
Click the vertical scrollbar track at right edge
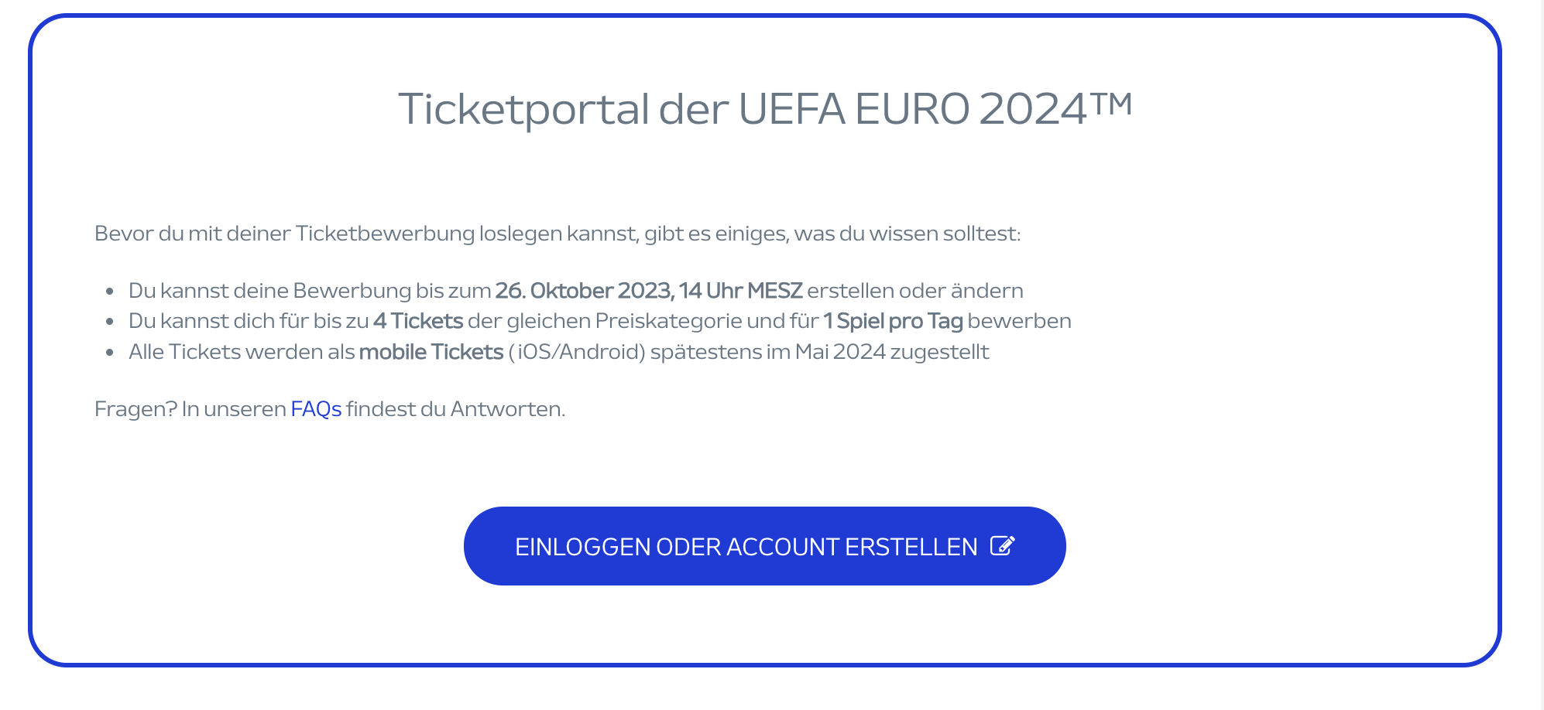(x=1532, y=355)
